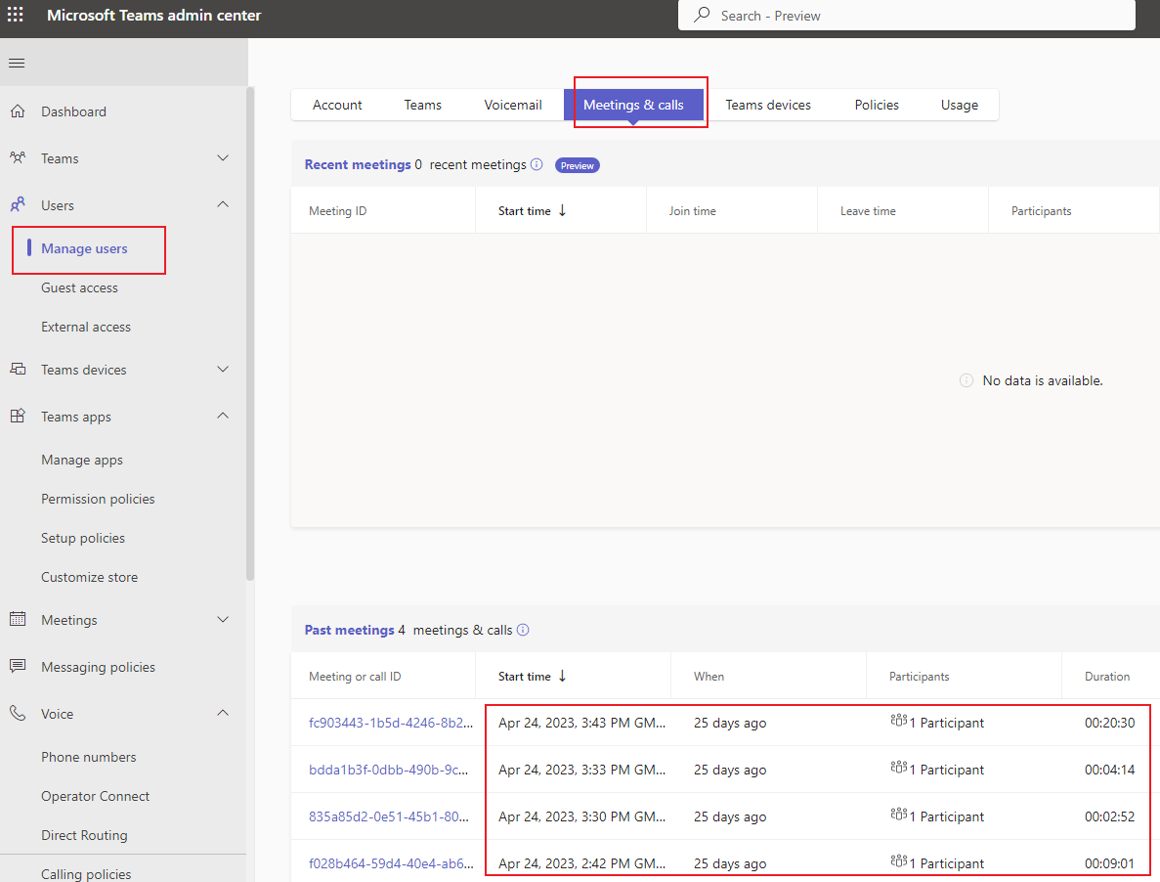
Task: Click the Teams people icon in sidebar
Action: pyautogui.click(x=18, y=157)
